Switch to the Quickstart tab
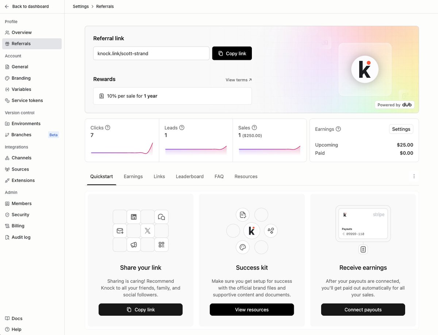Image resolution: width=438 pixels, height=335 pixels. click(x=101, y=176)
